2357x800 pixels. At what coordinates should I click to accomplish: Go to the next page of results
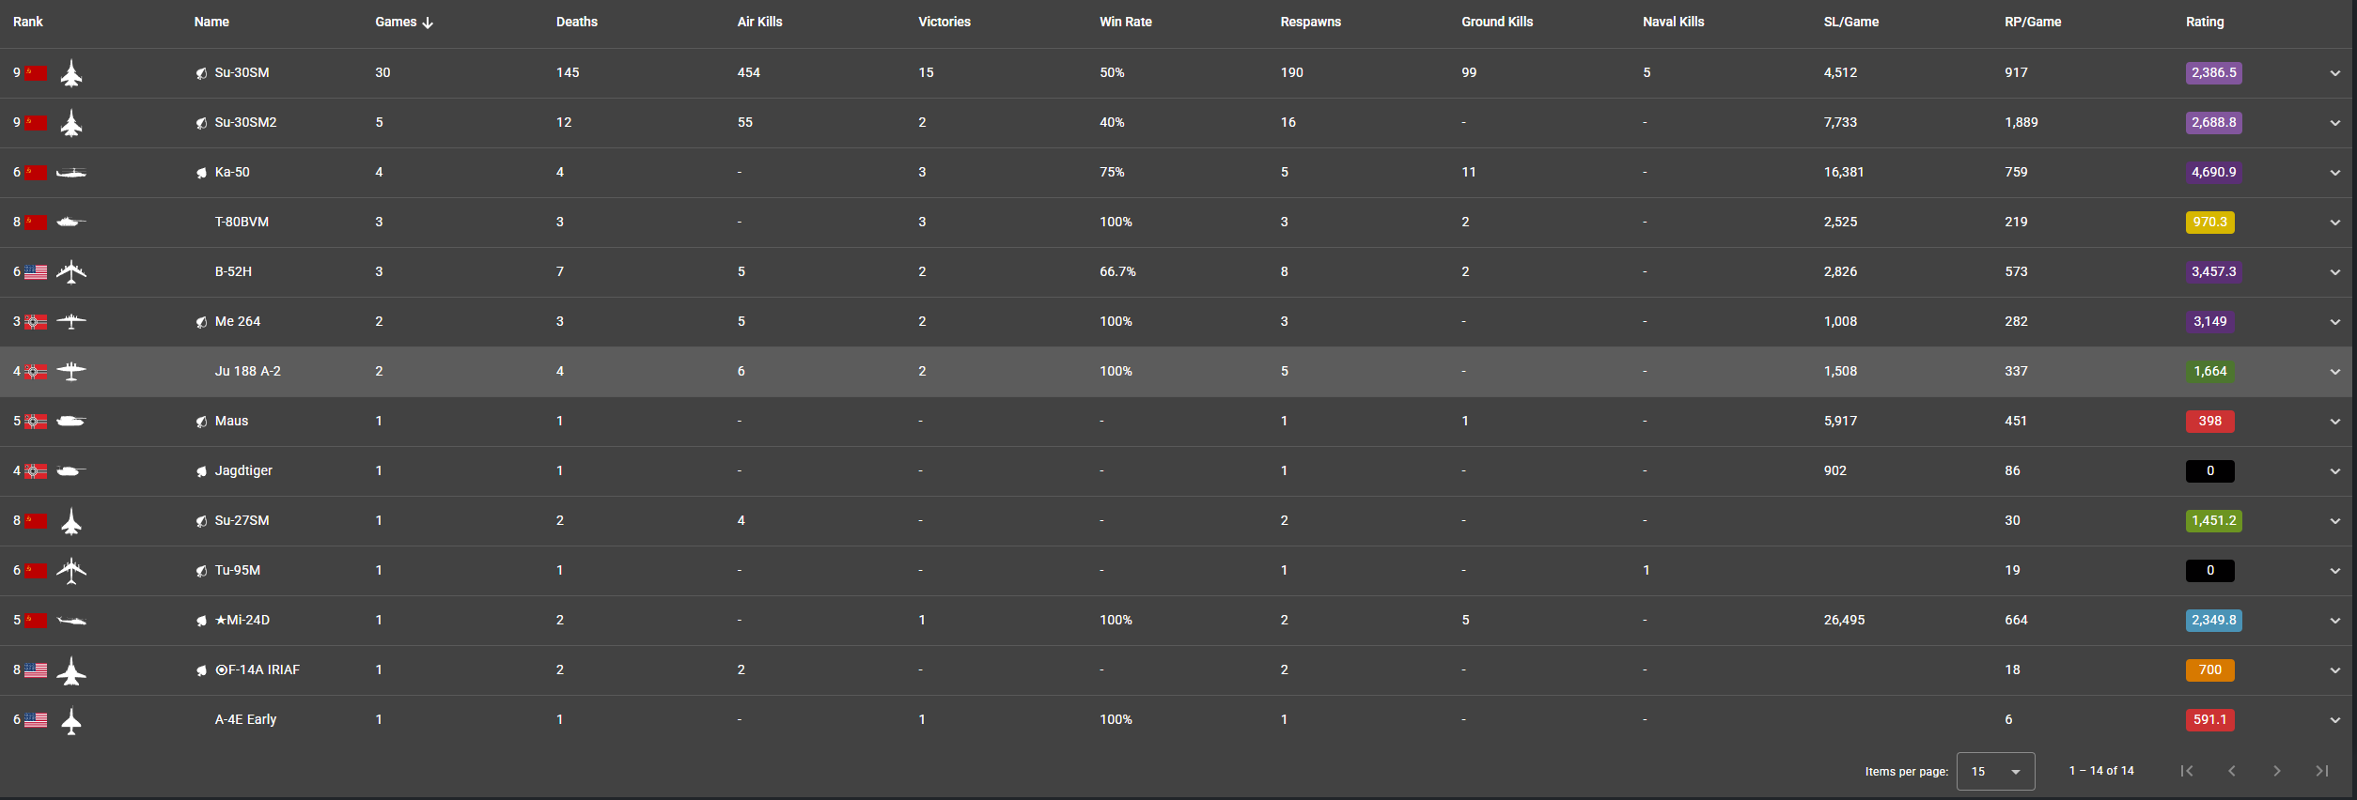(2276, 771)
